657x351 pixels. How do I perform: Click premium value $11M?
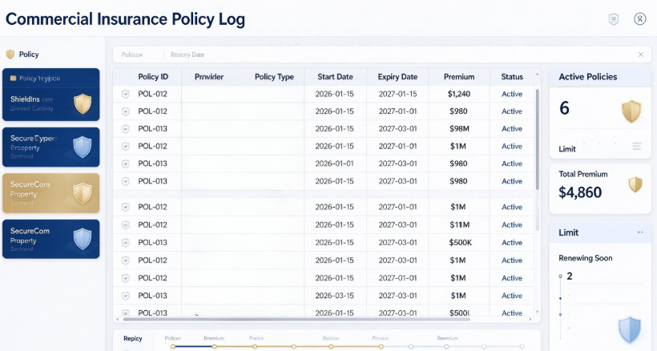pos(459,225)
